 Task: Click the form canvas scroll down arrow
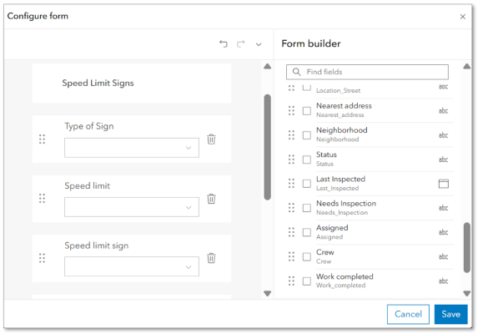tap(267, 293)
